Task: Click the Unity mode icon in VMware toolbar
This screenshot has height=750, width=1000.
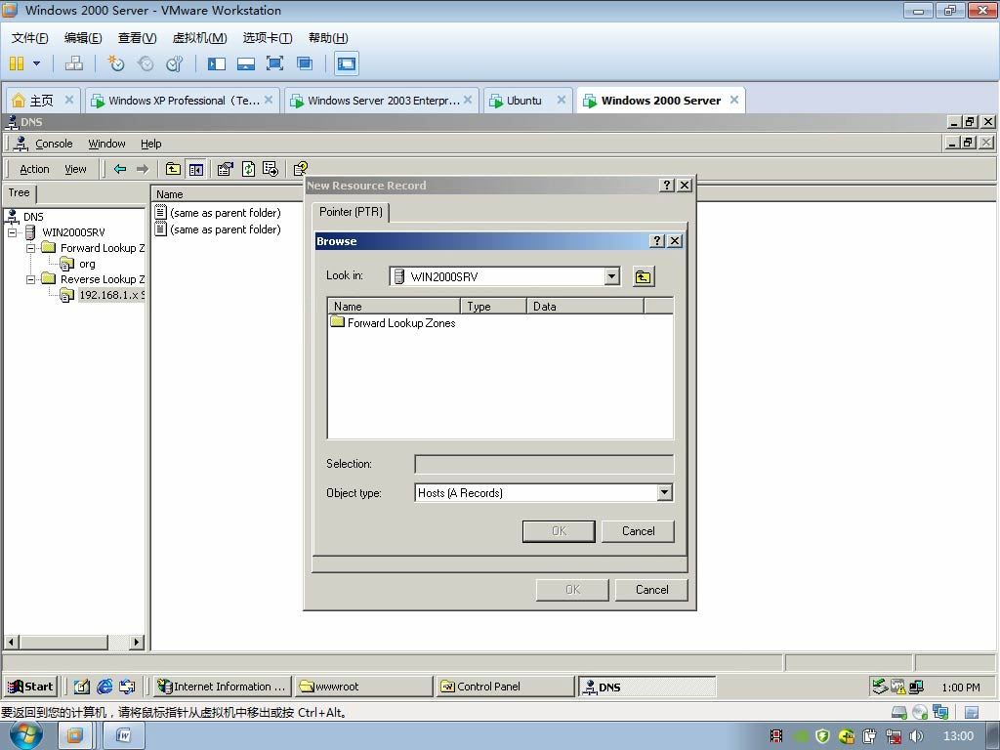Action: click(x=305, y=63)
